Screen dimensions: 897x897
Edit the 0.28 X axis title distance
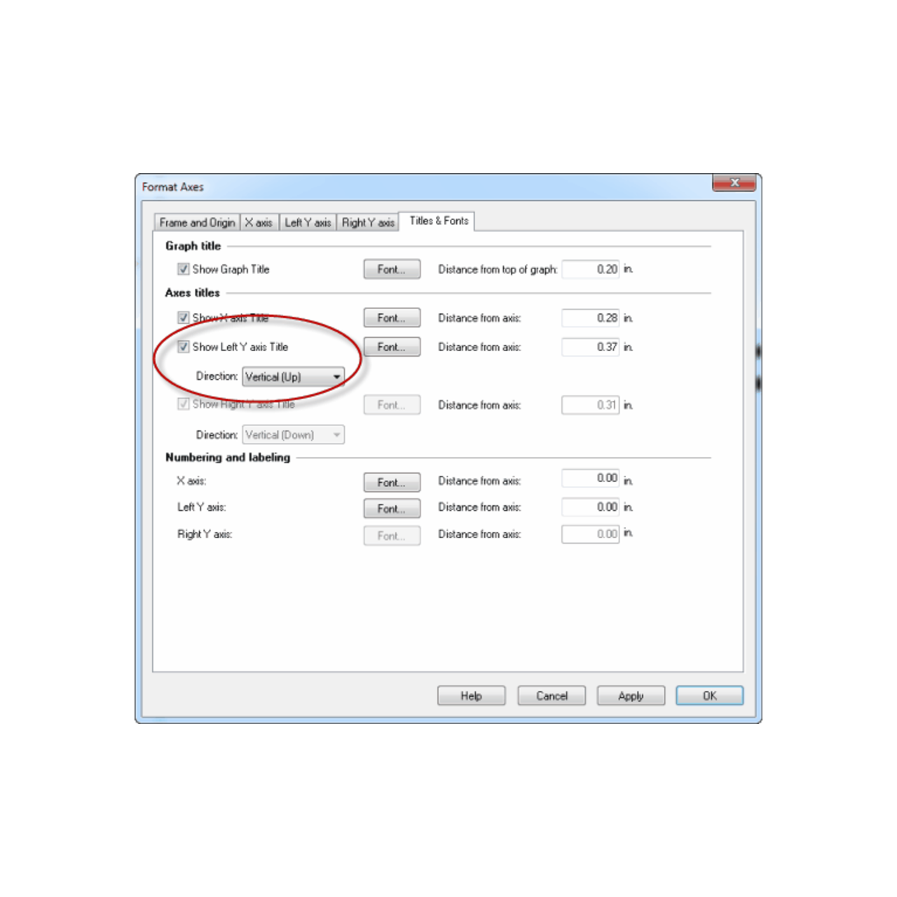(590, 318)
